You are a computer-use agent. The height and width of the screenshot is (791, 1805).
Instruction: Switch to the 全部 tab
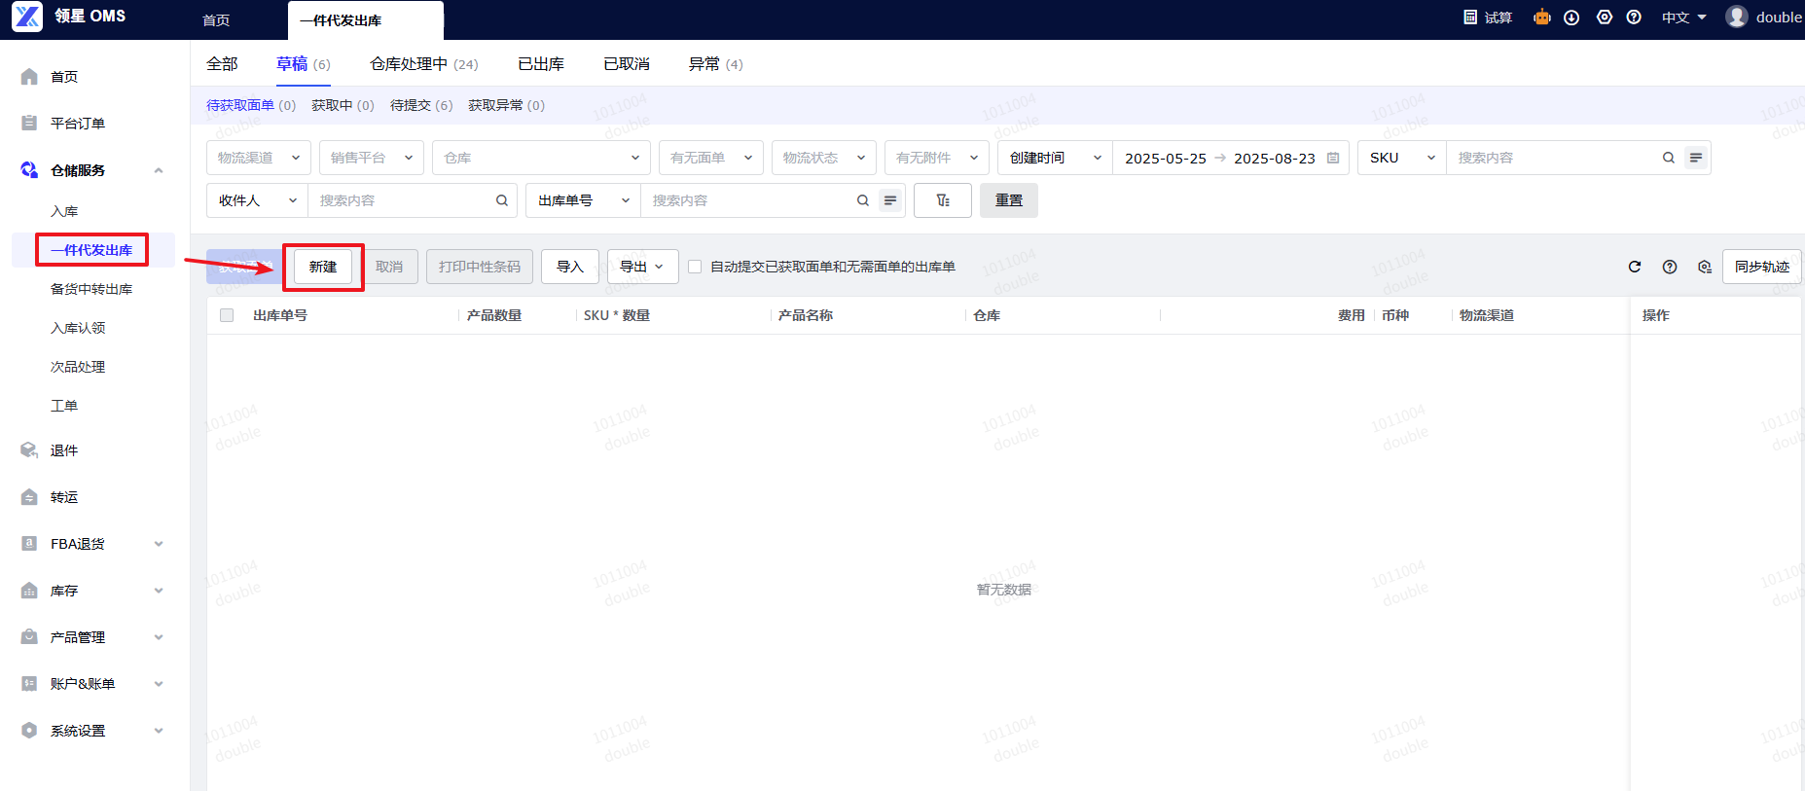(x=222, y=64)
